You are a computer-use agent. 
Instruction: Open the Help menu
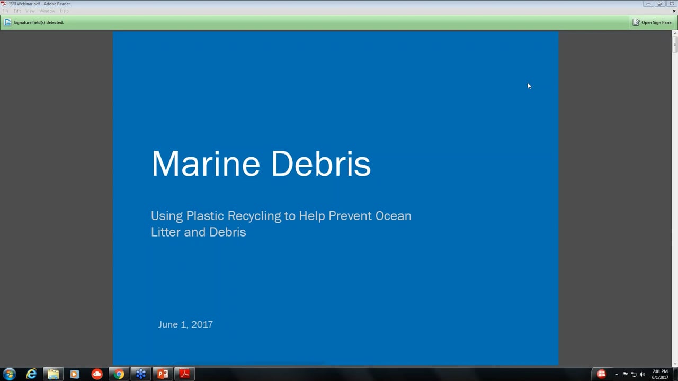pyautogui.click(x=64, y=11)
